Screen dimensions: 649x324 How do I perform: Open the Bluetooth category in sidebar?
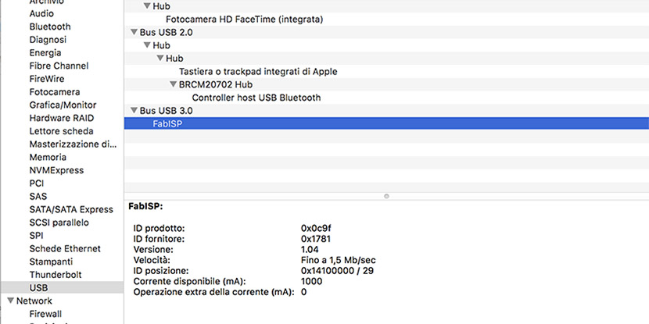tap(50, 27)
